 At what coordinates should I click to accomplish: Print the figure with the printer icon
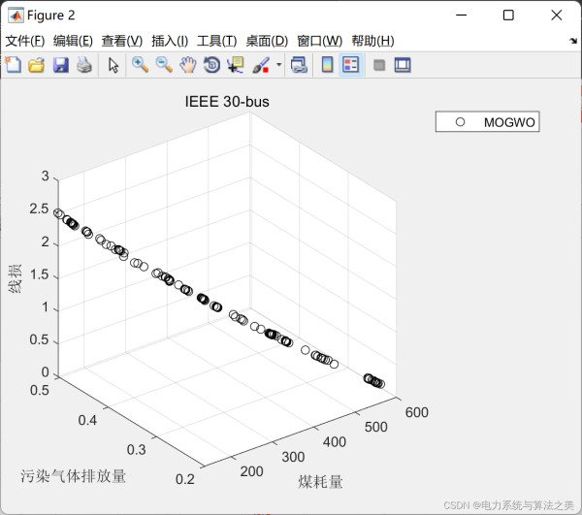pos(84,65)
